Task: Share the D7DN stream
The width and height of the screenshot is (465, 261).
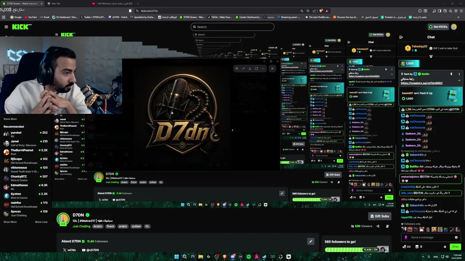Action: [378, 226]
